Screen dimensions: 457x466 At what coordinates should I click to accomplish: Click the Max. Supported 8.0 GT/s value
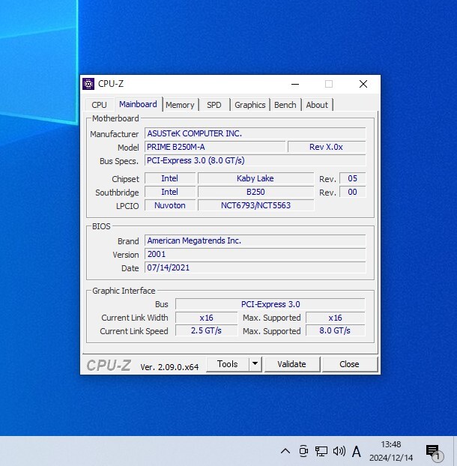tap(336, 330)
